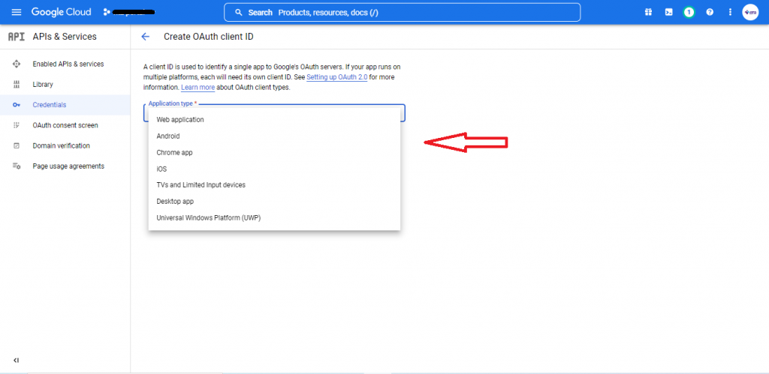Choose iOS application type

(274, 169)
